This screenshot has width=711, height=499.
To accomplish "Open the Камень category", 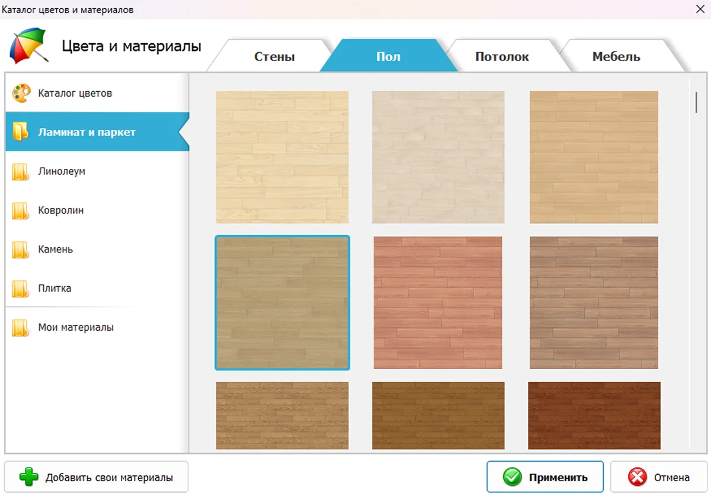I will 97,249.
